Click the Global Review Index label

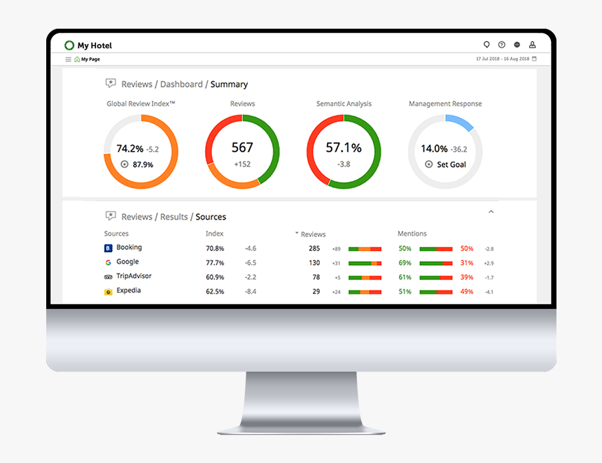point(141,104)
